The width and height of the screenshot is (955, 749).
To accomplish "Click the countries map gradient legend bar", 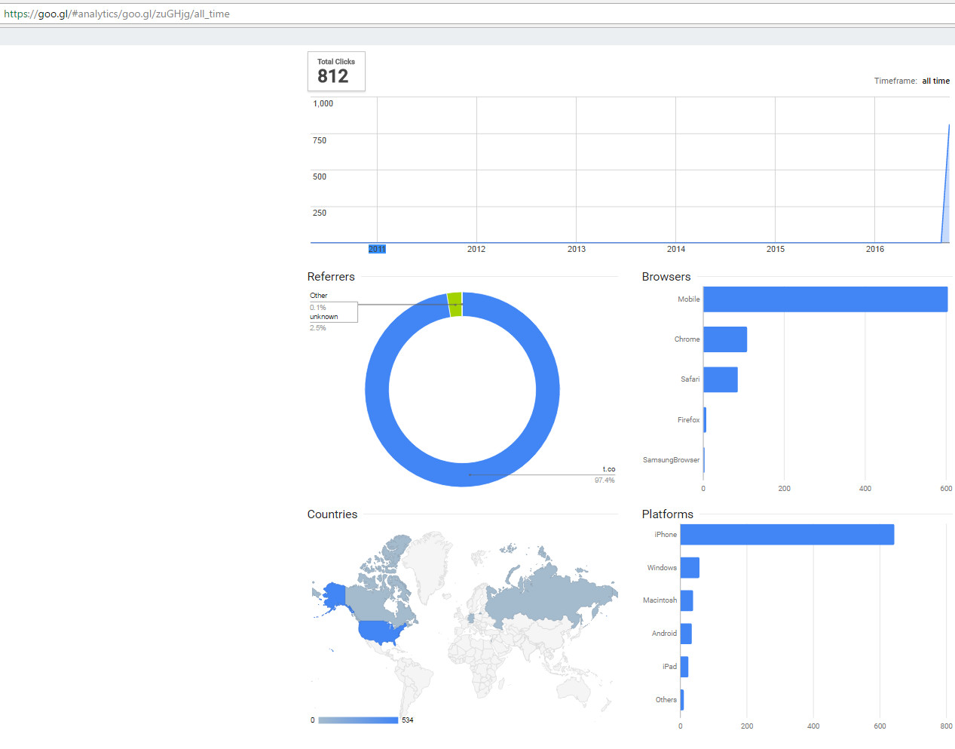I will [x=358, y=720].
